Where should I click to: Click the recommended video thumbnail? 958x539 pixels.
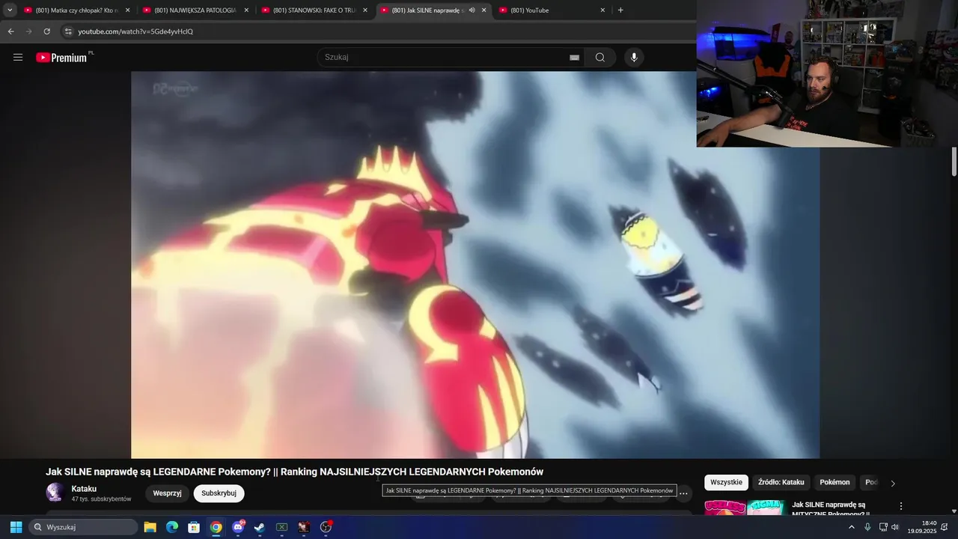744,508
